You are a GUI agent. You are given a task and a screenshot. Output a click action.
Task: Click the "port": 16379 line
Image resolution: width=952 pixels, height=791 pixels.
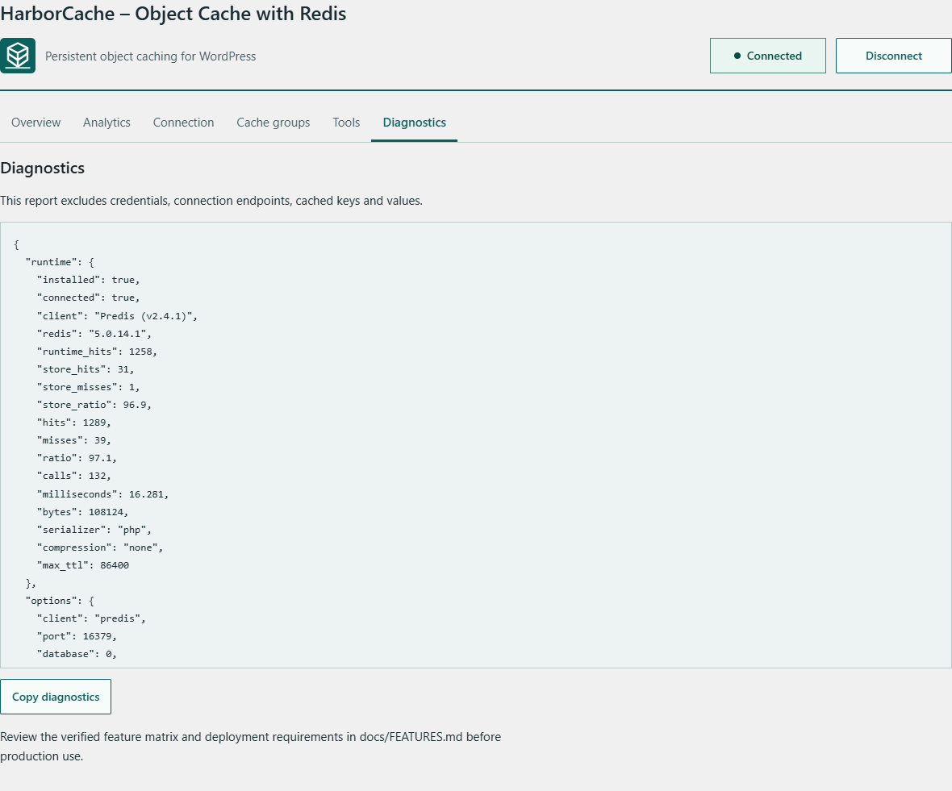tap(77, 636)
